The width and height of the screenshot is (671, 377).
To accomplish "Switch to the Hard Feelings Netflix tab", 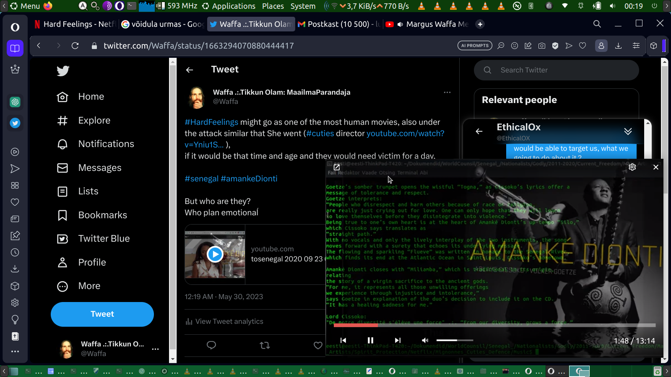I will coord(75,24).
